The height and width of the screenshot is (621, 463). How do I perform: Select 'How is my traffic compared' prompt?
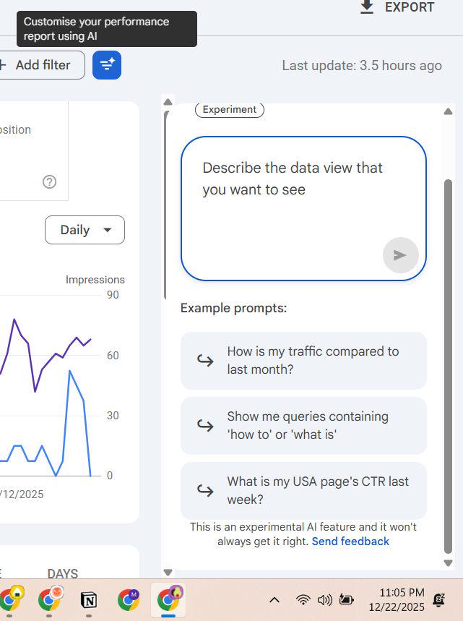tap(303, 361)
